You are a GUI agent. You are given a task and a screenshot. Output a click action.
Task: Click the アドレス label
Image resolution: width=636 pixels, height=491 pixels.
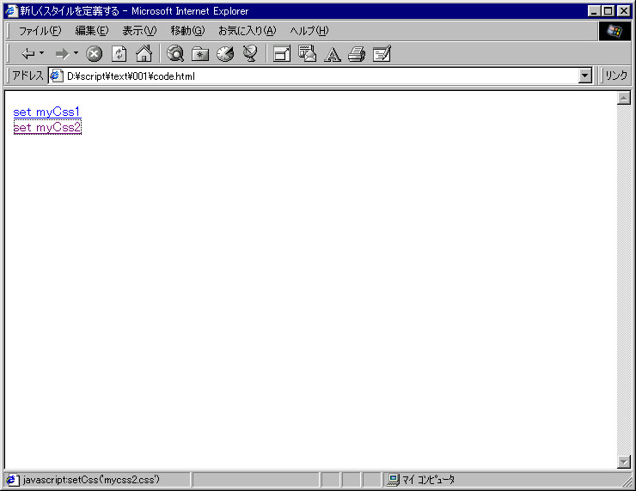(x=28, y=76)
